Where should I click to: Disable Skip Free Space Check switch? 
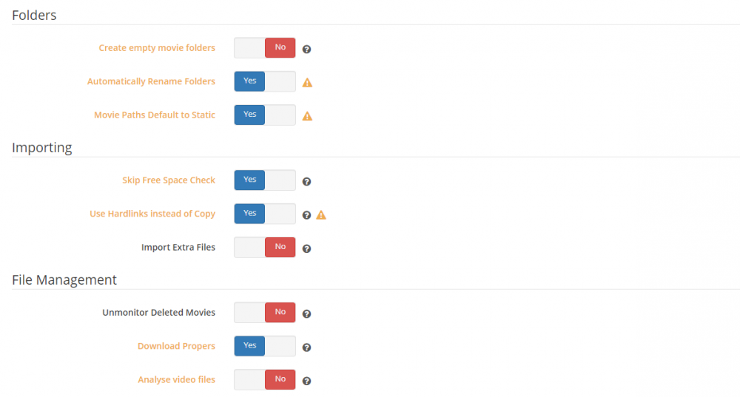pos(265,180)
